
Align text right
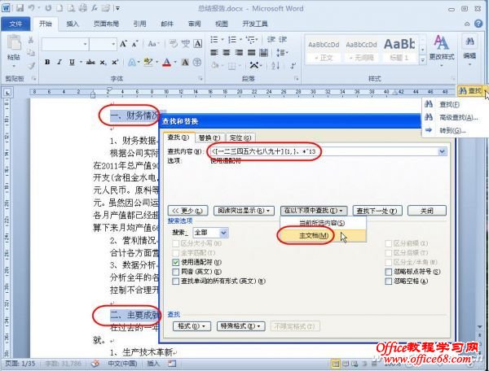click(239, 53)
